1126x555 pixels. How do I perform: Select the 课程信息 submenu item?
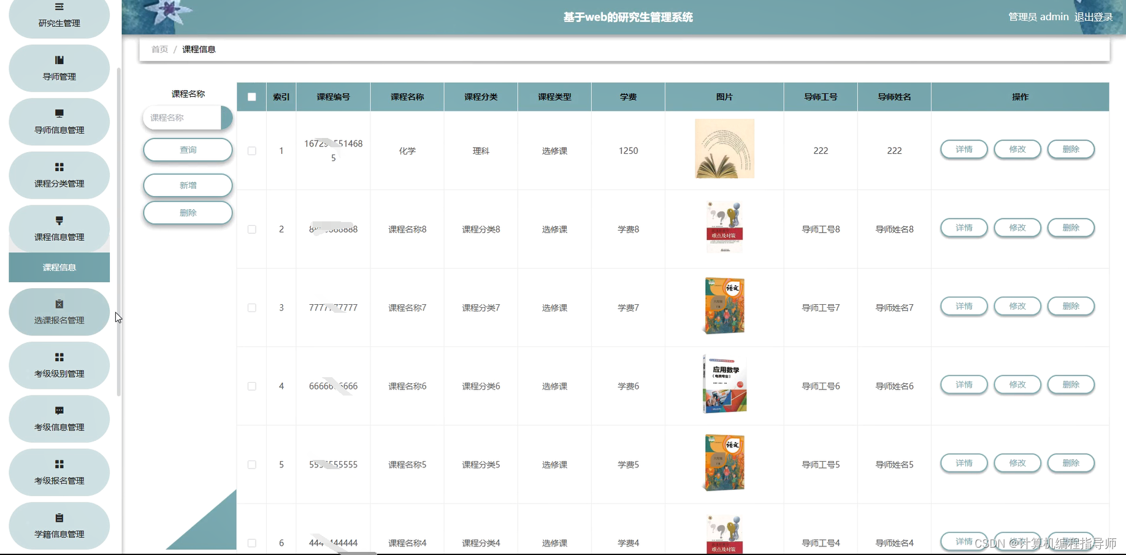(59, 267)
